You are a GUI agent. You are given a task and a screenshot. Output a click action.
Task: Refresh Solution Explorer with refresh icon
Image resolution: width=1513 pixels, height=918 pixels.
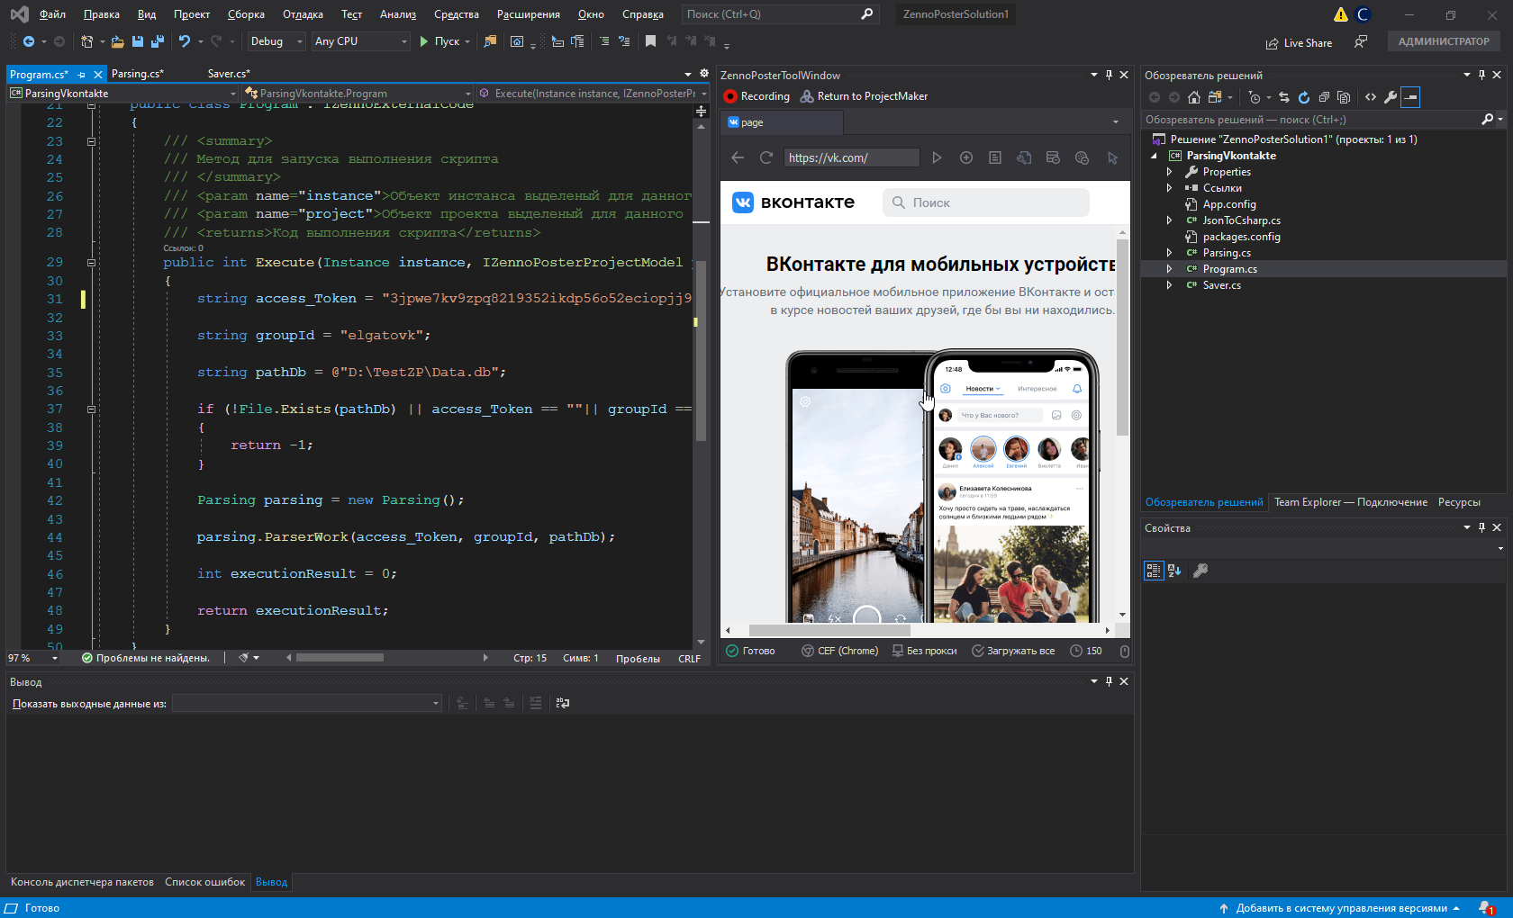1303,97
